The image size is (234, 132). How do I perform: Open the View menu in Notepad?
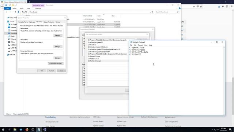click(x=146, y=45)
